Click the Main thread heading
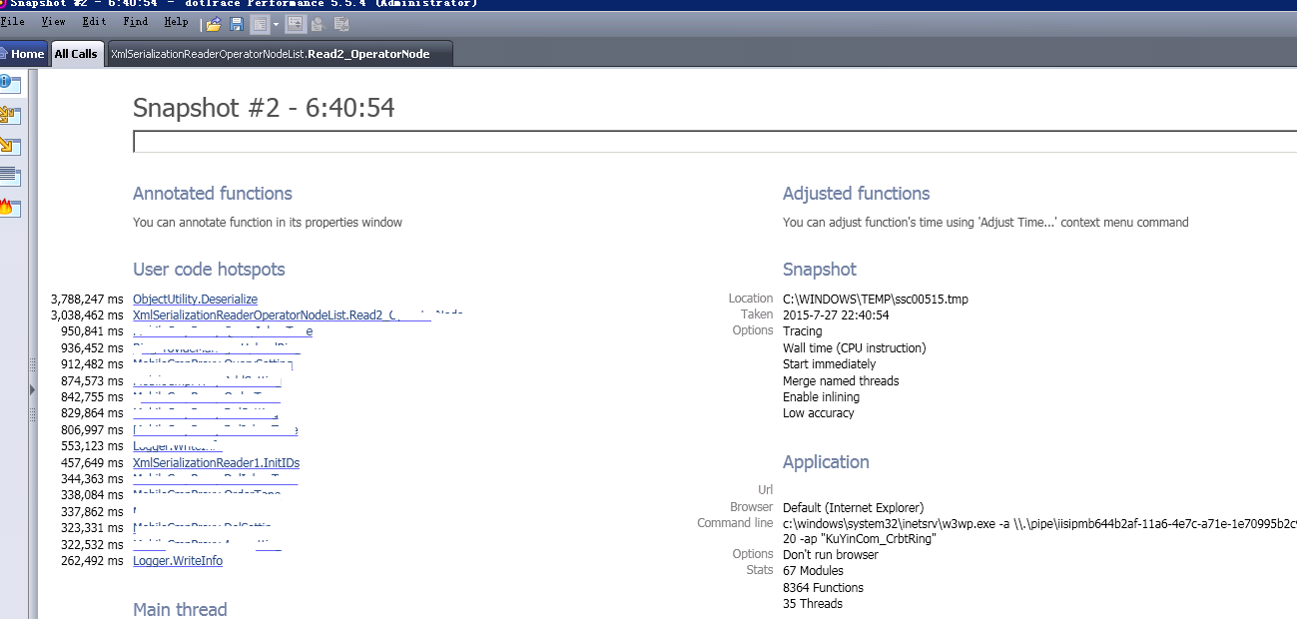Screen dimensions: 1297x619 coord(180,609)
